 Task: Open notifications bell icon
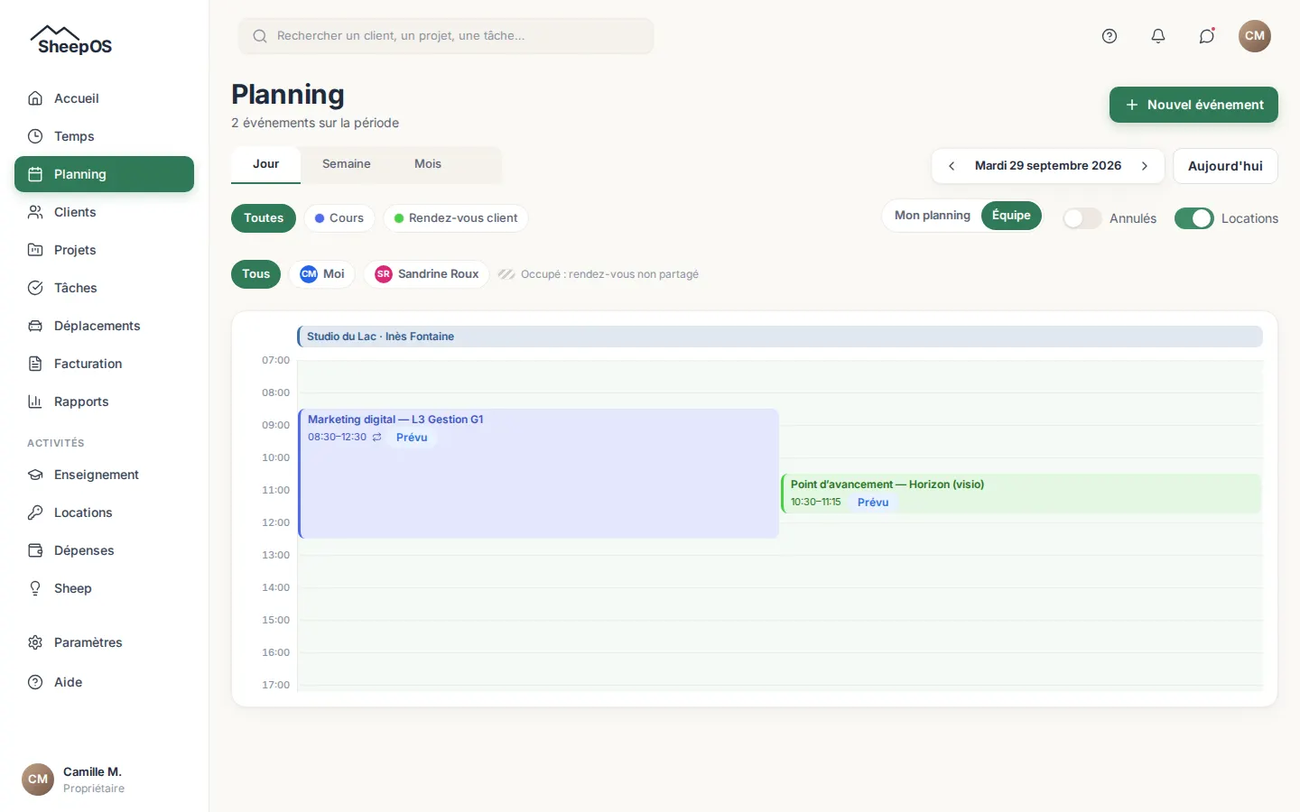pyautogui.click(x=1158, y=36)
